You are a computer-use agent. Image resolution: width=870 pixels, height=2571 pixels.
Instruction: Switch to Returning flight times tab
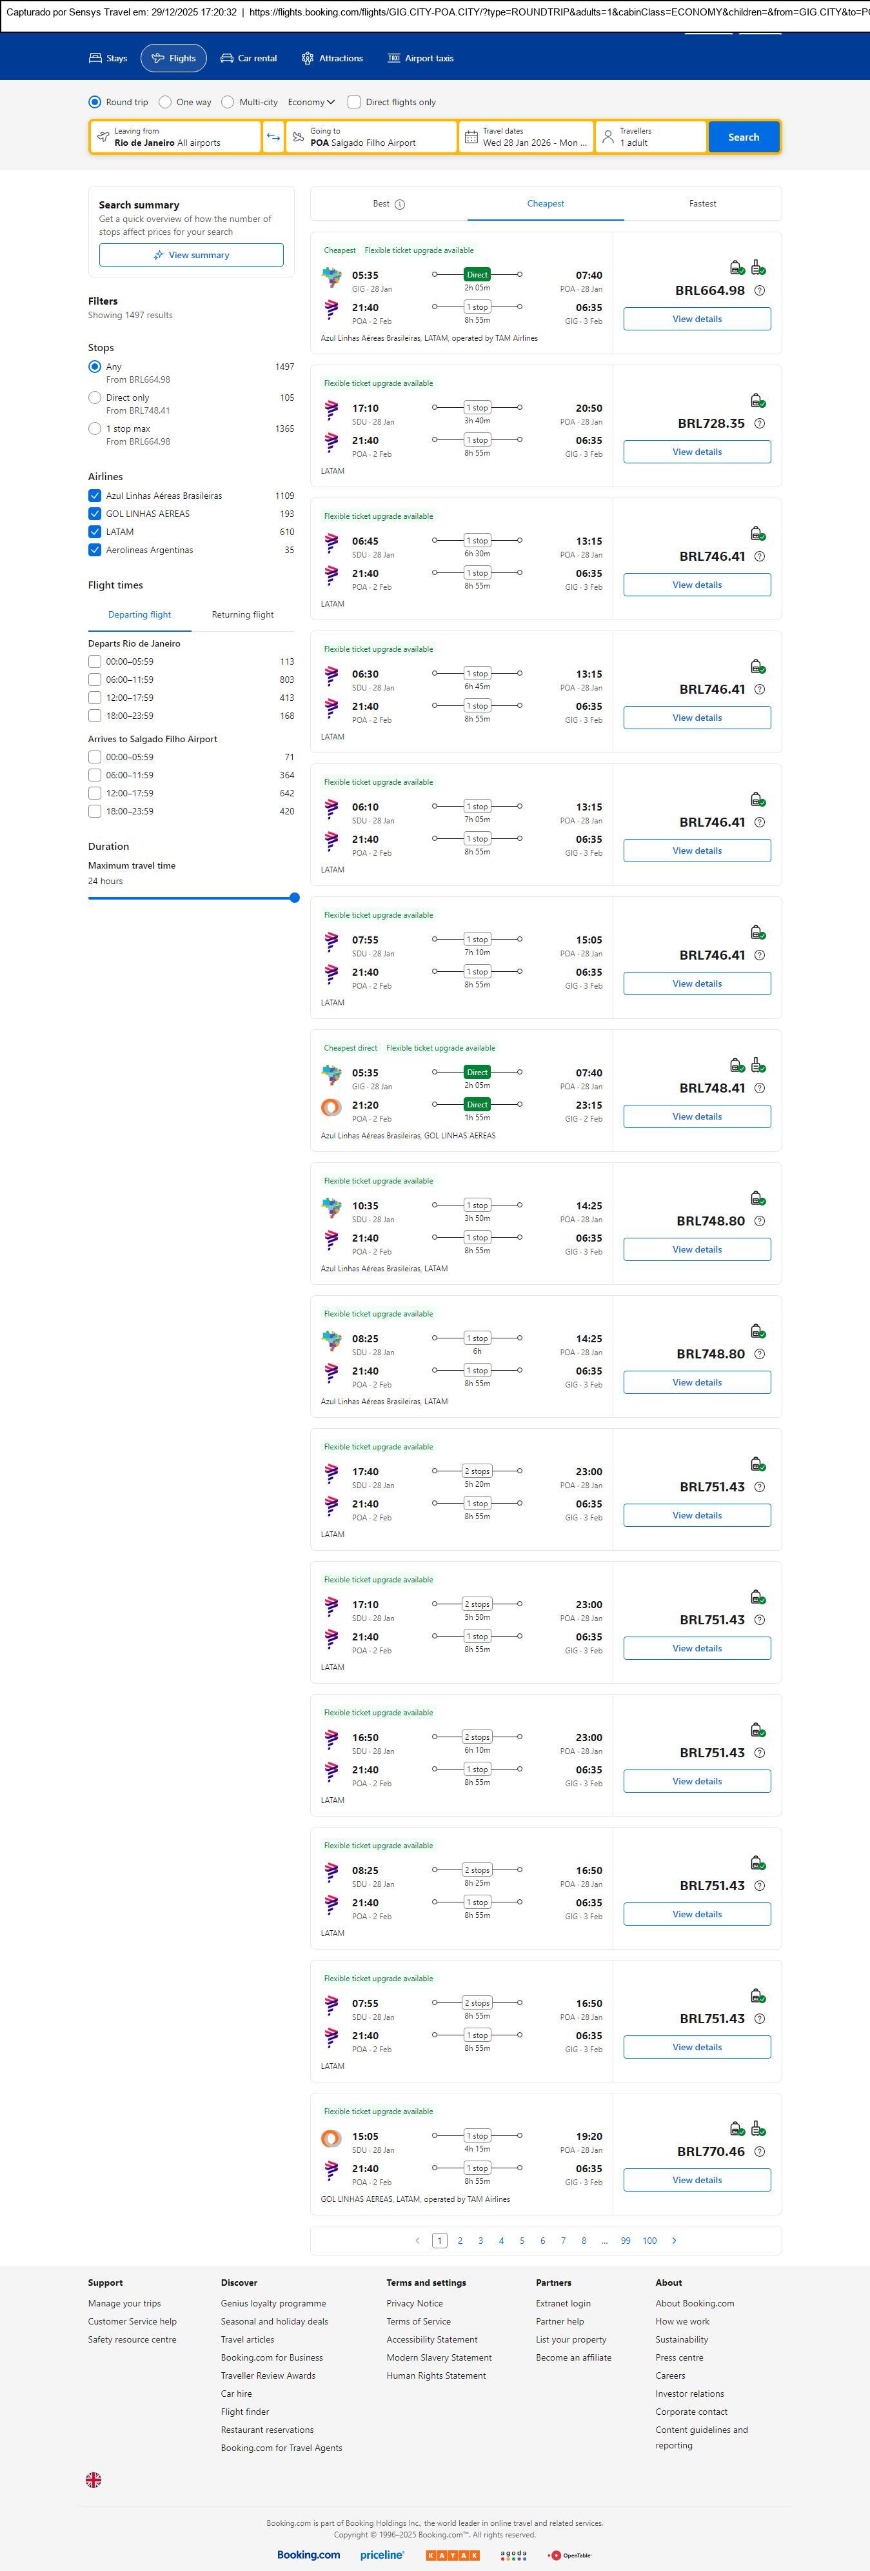[x=242, y=615]
